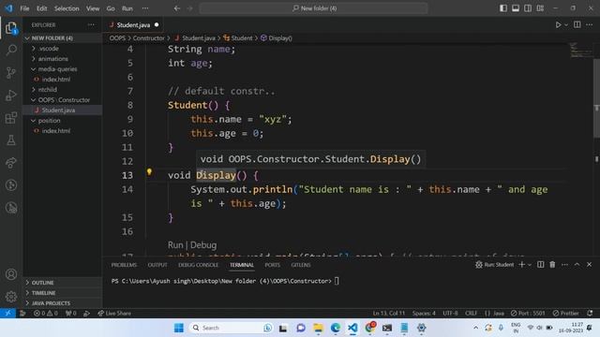Click Prettier in status bar
Viewport: 600px width, 337px height.
[x=565, y=313]
